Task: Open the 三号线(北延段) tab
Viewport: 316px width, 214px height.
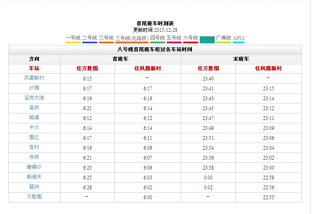Action: tap(132, 38)
